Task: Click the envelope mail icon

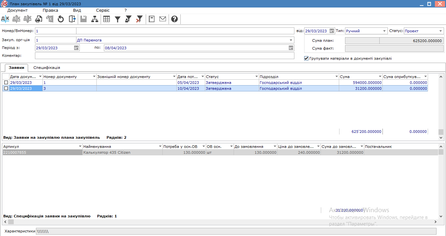Action: coord(163,19)
